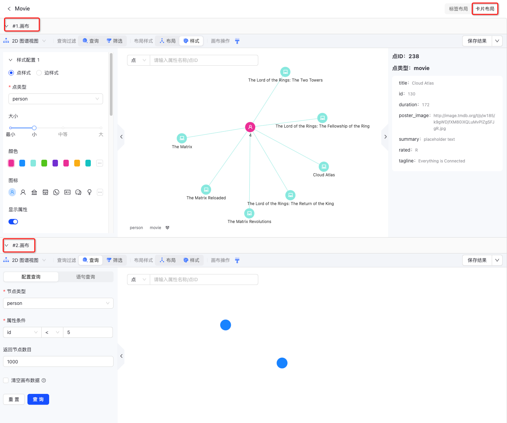Expand the legend double-chevron icon
507x423 pixels.
[167, 228]
